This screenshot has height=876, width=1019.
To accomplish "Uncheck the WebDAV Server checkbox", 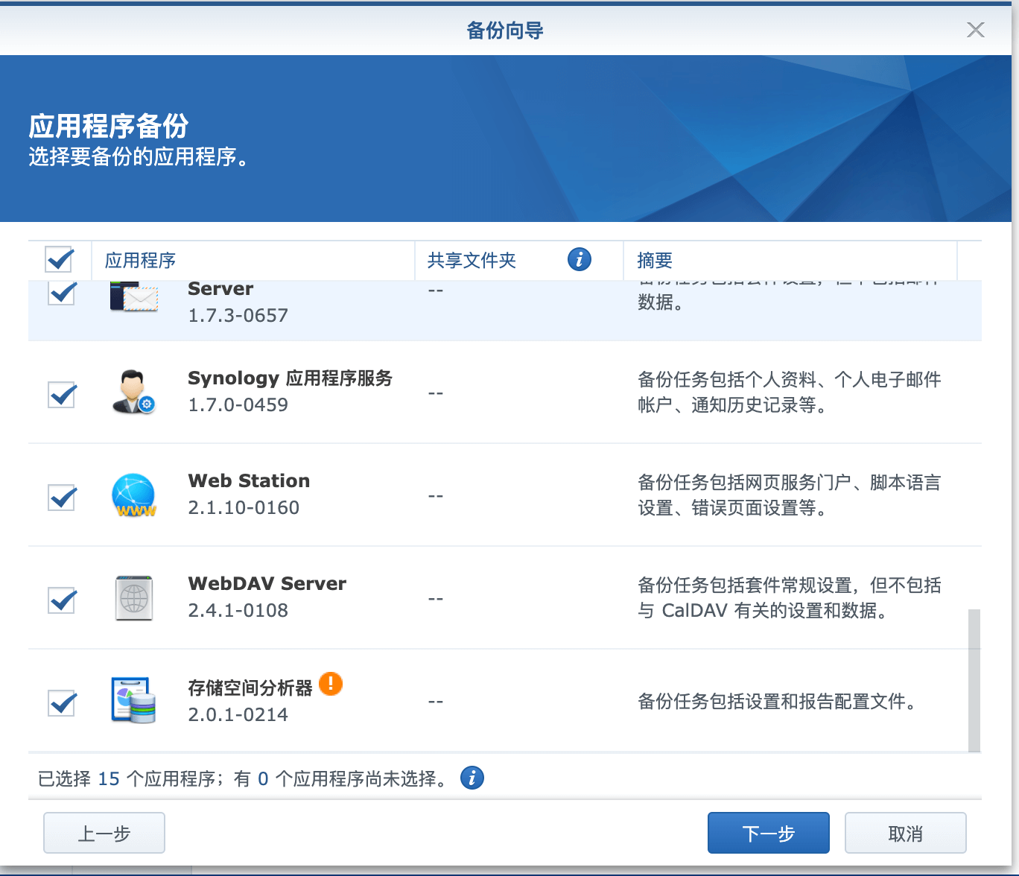I will click(62, 600).
